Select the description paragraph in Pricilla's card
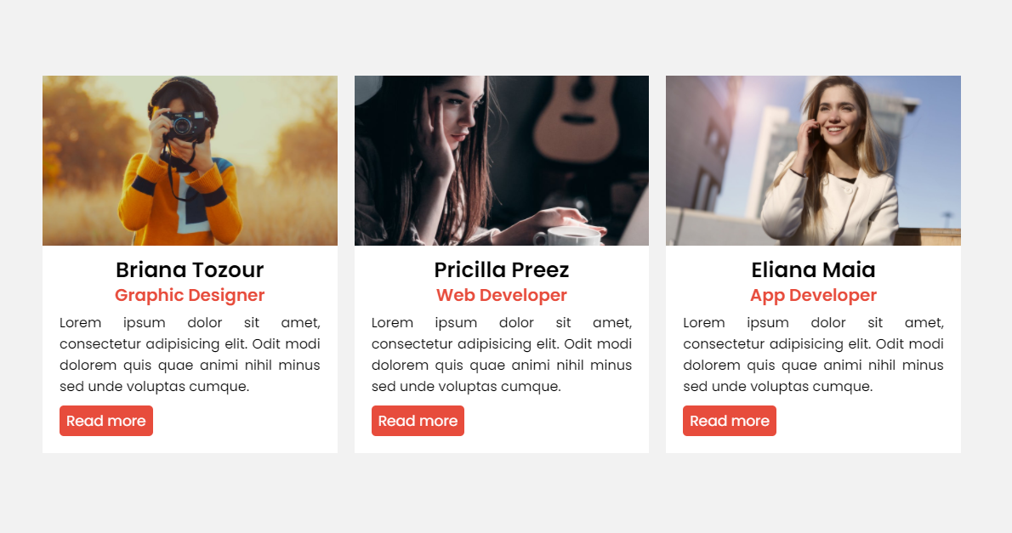Viewport: 1012px width, 533px height. pos(502,354)
